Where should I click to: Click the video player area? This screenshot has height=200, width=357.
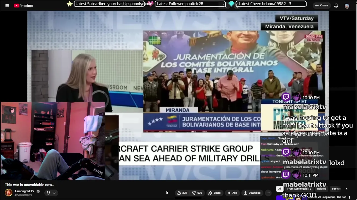[178, 95]
